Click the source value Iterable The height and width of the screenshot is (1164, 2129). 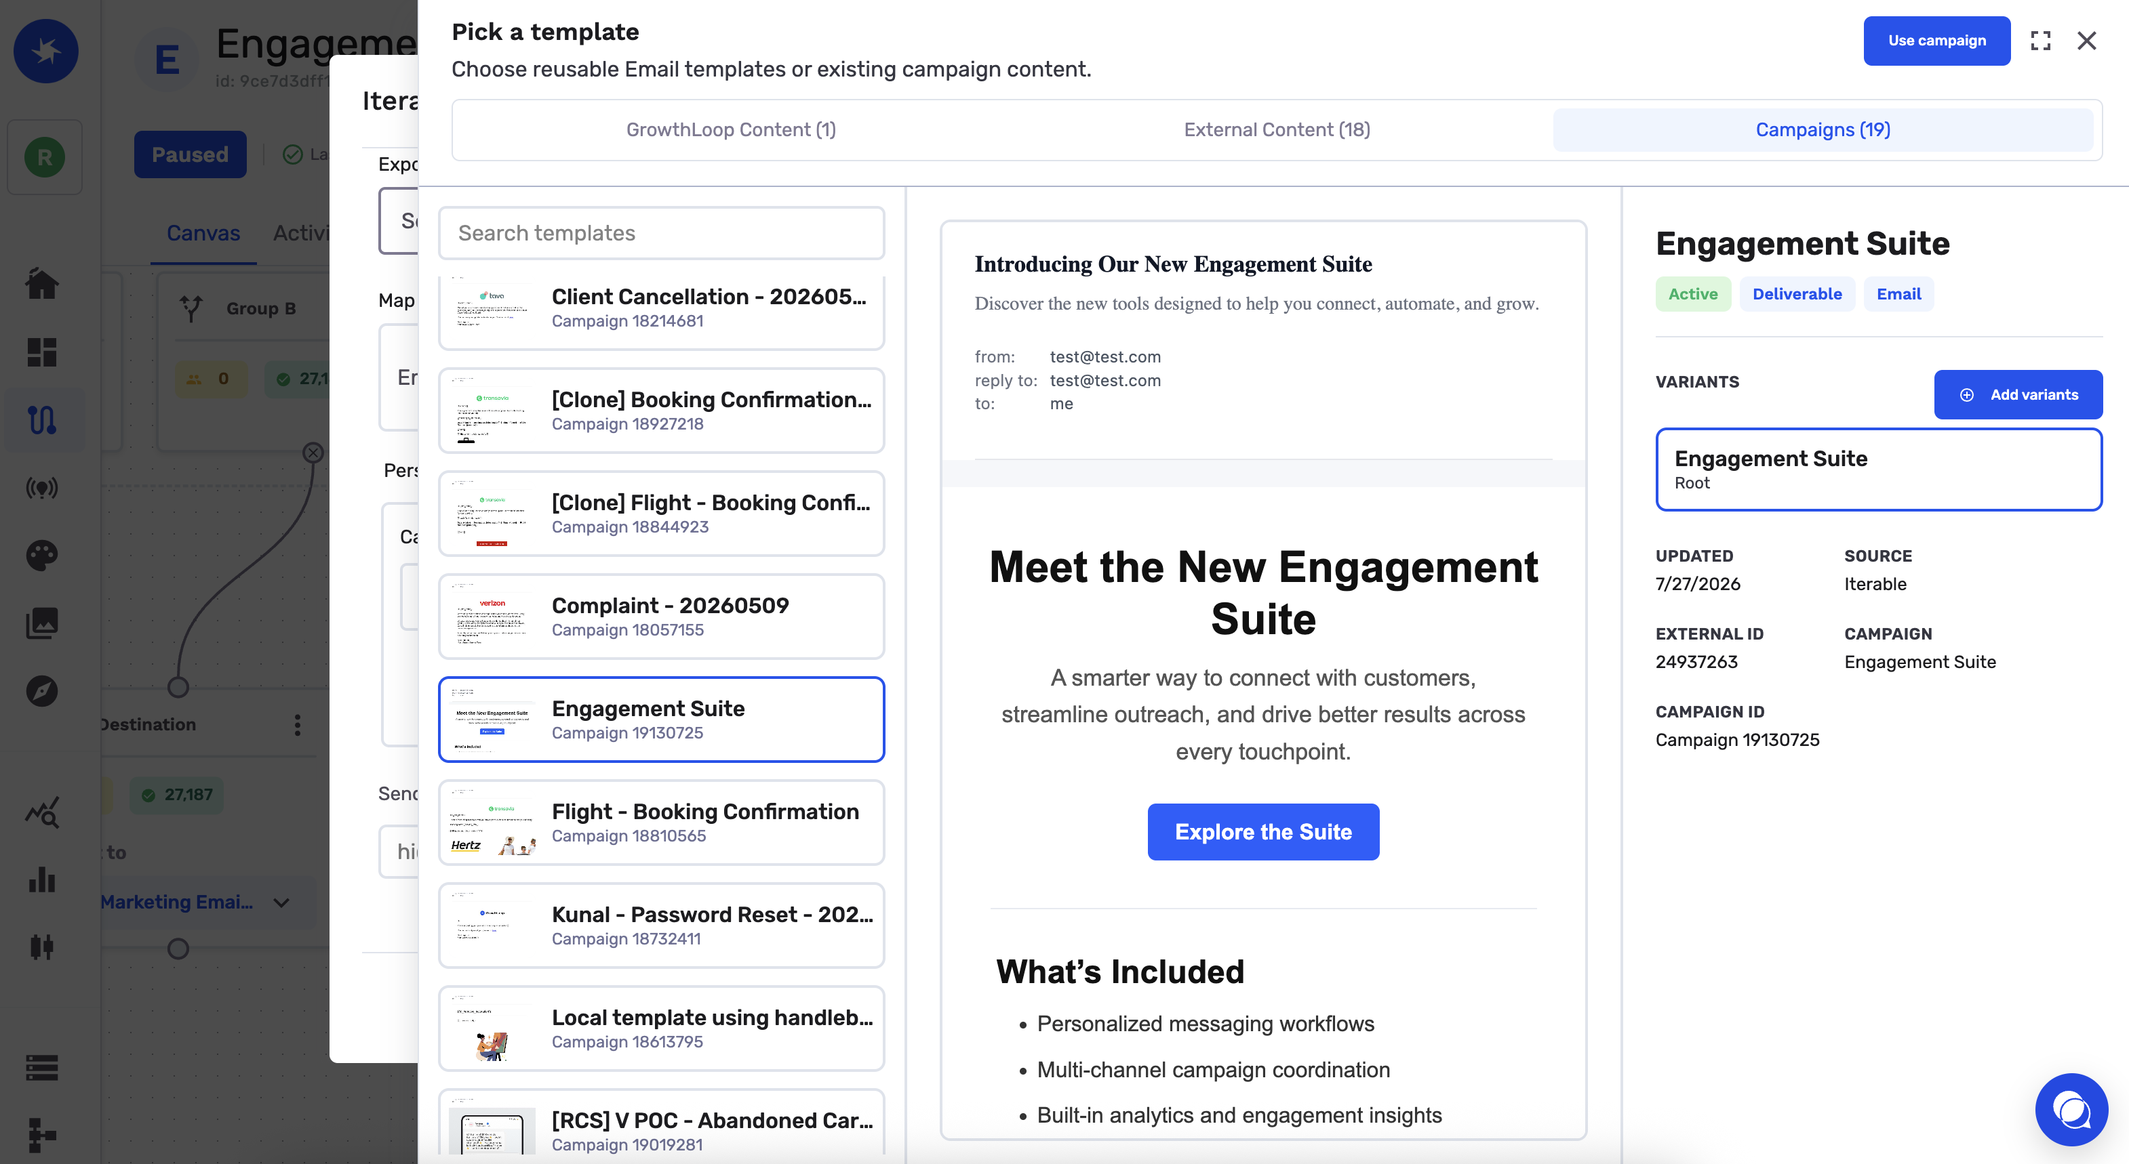(1875, 584)
